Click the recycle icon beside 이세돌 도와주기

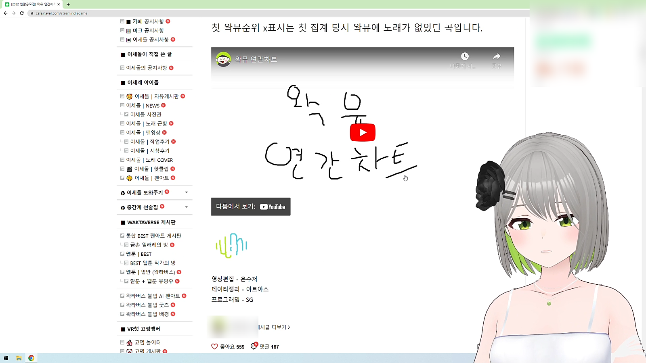tap(123, 193)
